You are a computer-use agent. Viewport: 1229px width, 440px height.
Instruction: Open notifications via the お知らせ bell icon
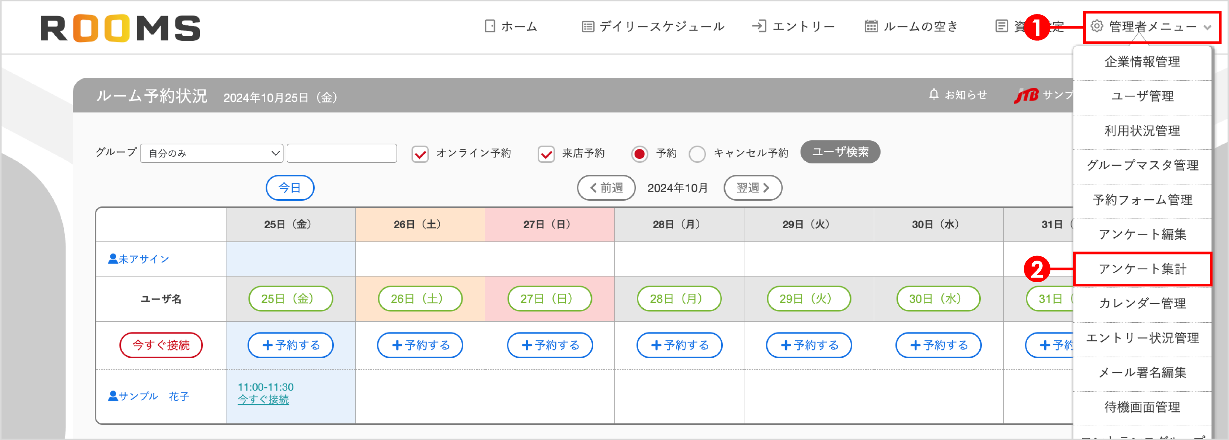[934, 95]
